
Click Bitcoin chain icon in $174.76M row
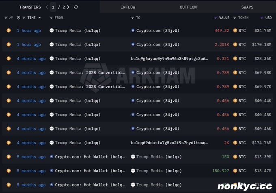coord(9,143)
